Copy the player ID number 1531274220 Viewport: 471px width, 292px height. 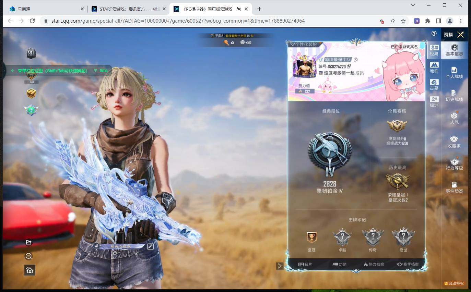pyautogui.click(x=349, y=66)
